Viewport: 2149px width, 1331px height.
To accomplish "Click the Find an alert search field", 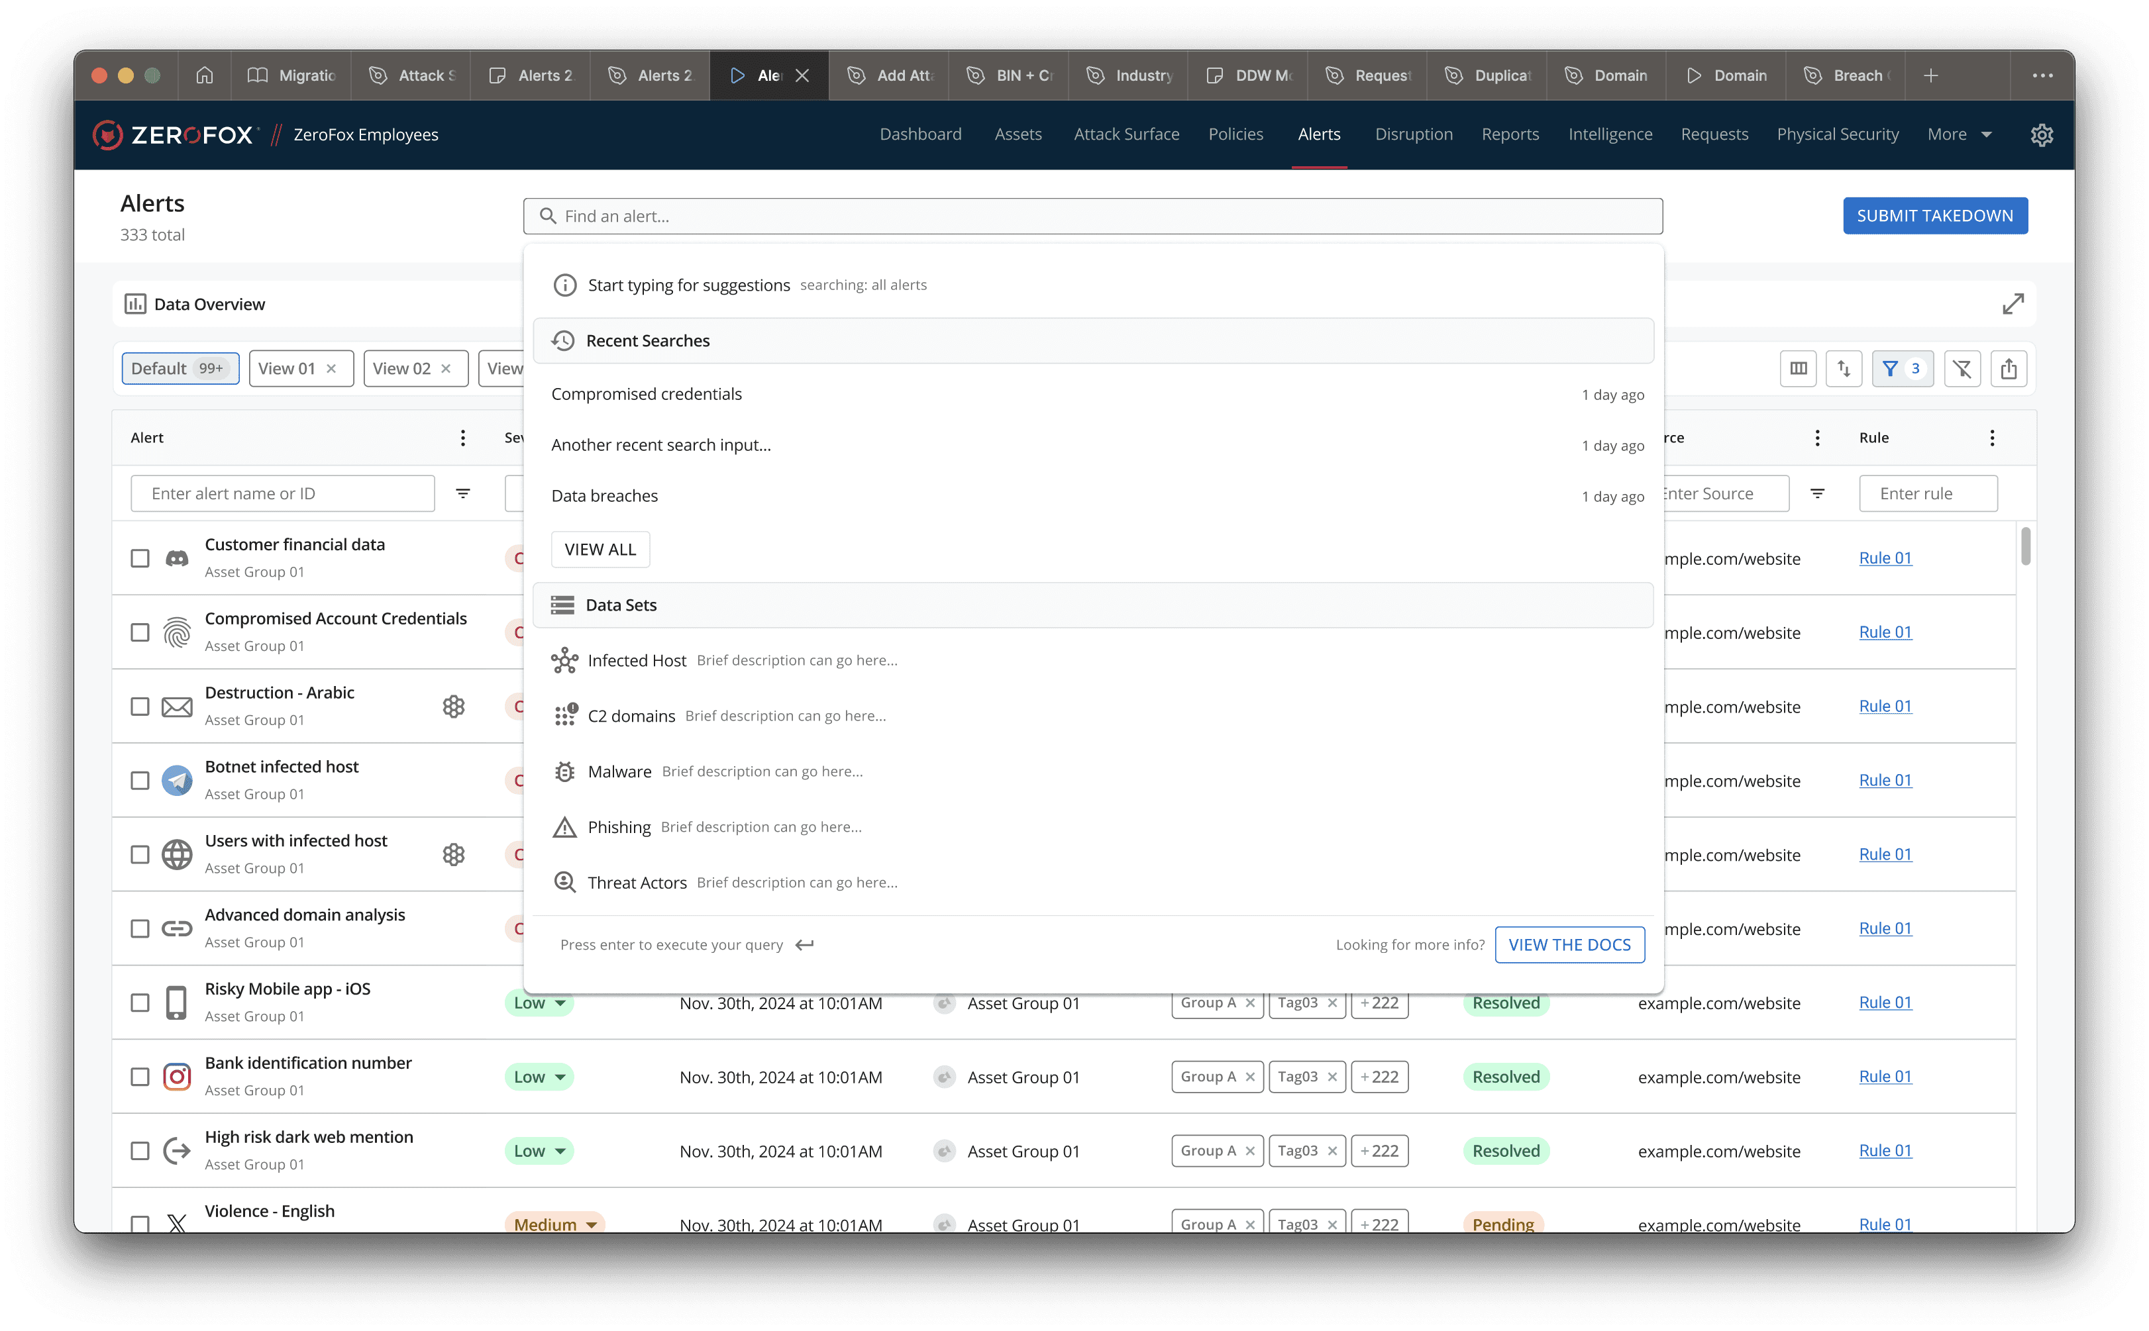I will click(1092, 217).
